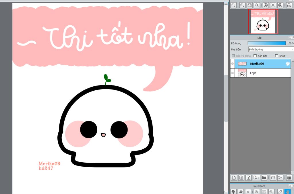The width and height of the screenshot is (294, 194).
Task: Delete the selected layer with the trash icon
Action: [289, 178]
